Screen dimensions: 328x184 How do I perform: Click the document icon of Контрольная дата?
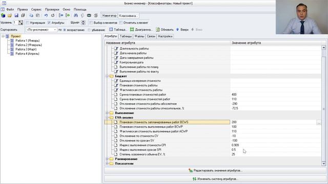coord(116,62)
